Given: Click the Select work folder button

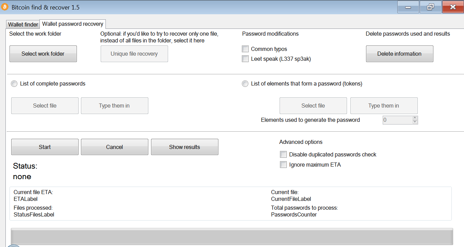Looking at the screenshot, I should 43,54.
